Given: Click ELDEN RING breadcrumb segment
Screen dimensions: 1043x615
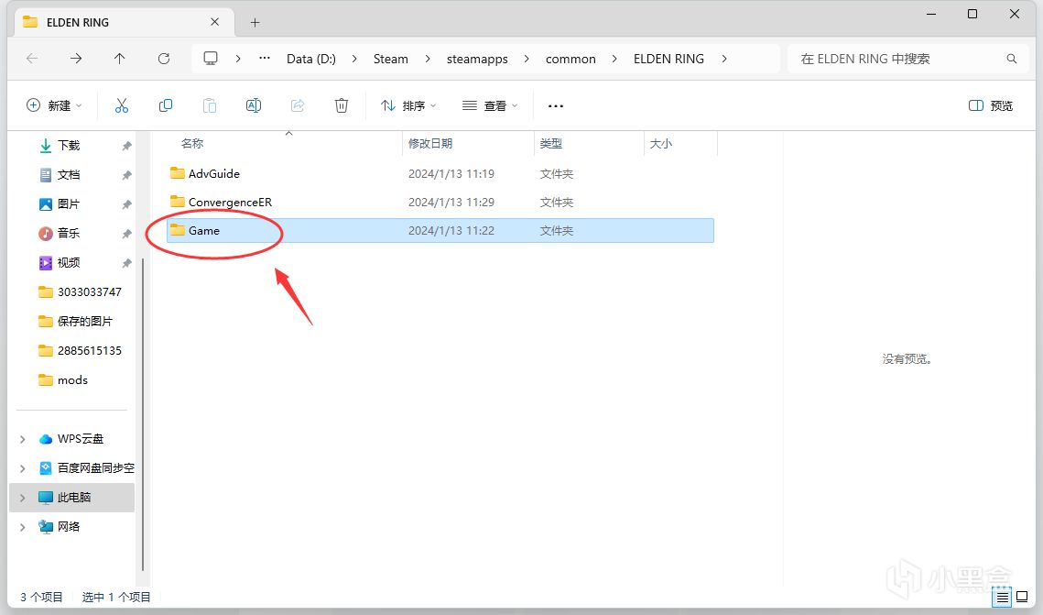Looking at the screenshot, I should coord(668,59).
